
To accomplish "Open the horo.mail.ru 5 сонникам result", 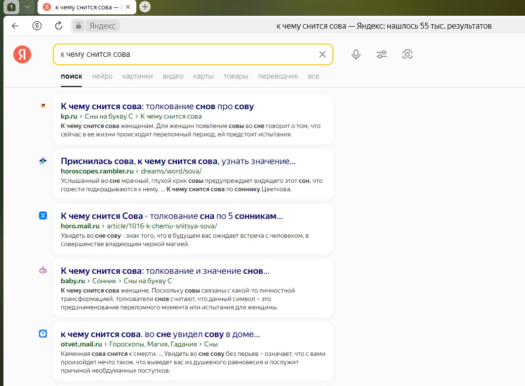I will [171, 216].
